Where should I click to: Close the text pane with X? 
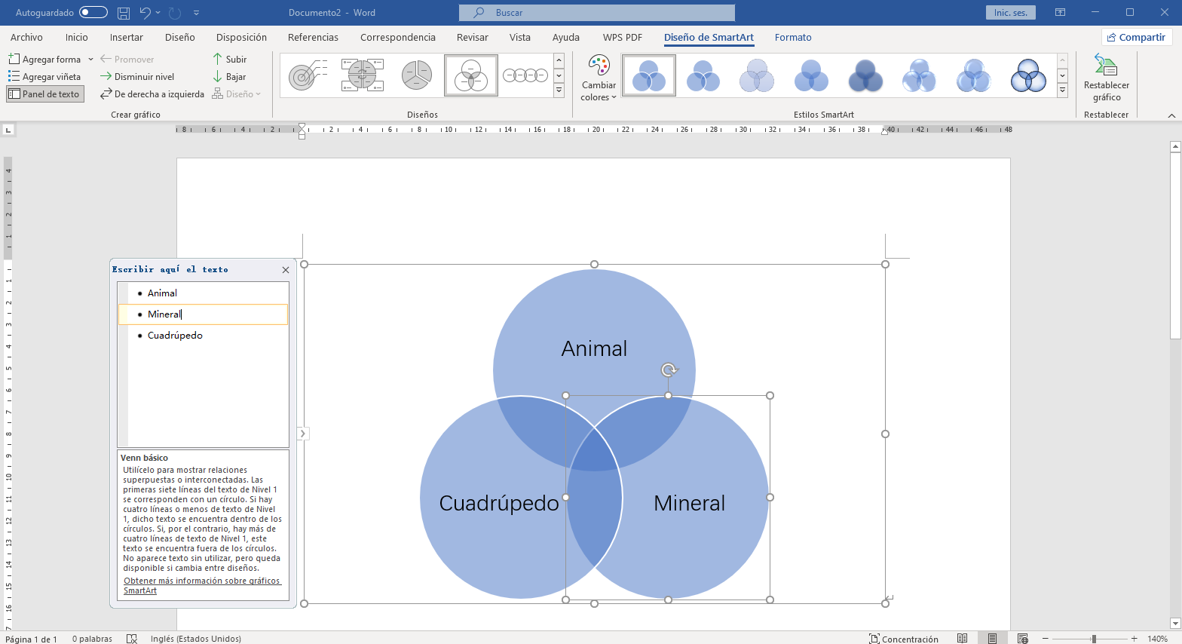click(x=286, y=270)
